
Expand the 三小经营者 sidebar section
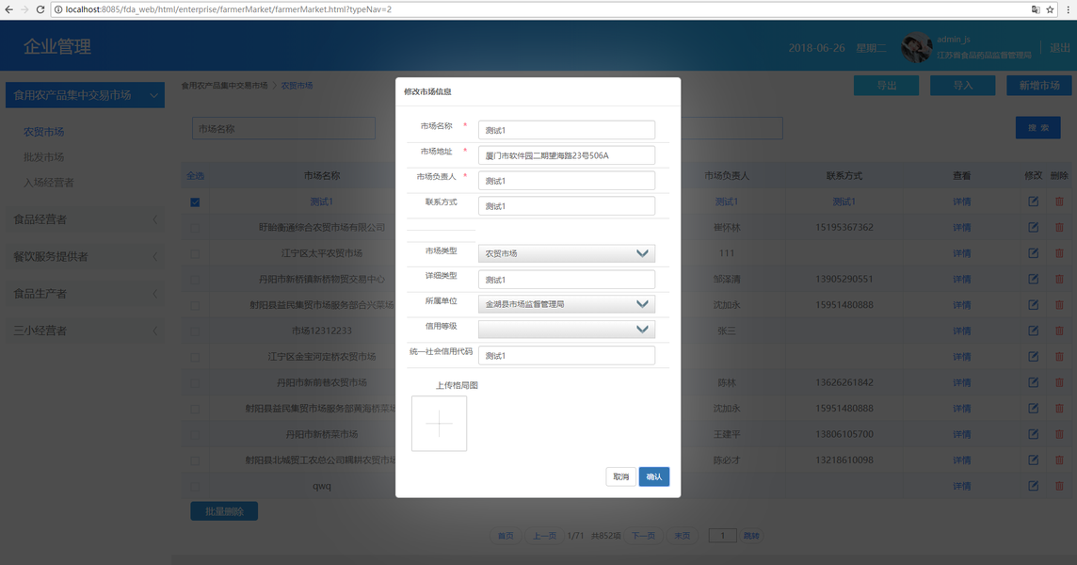pos(85,331)
